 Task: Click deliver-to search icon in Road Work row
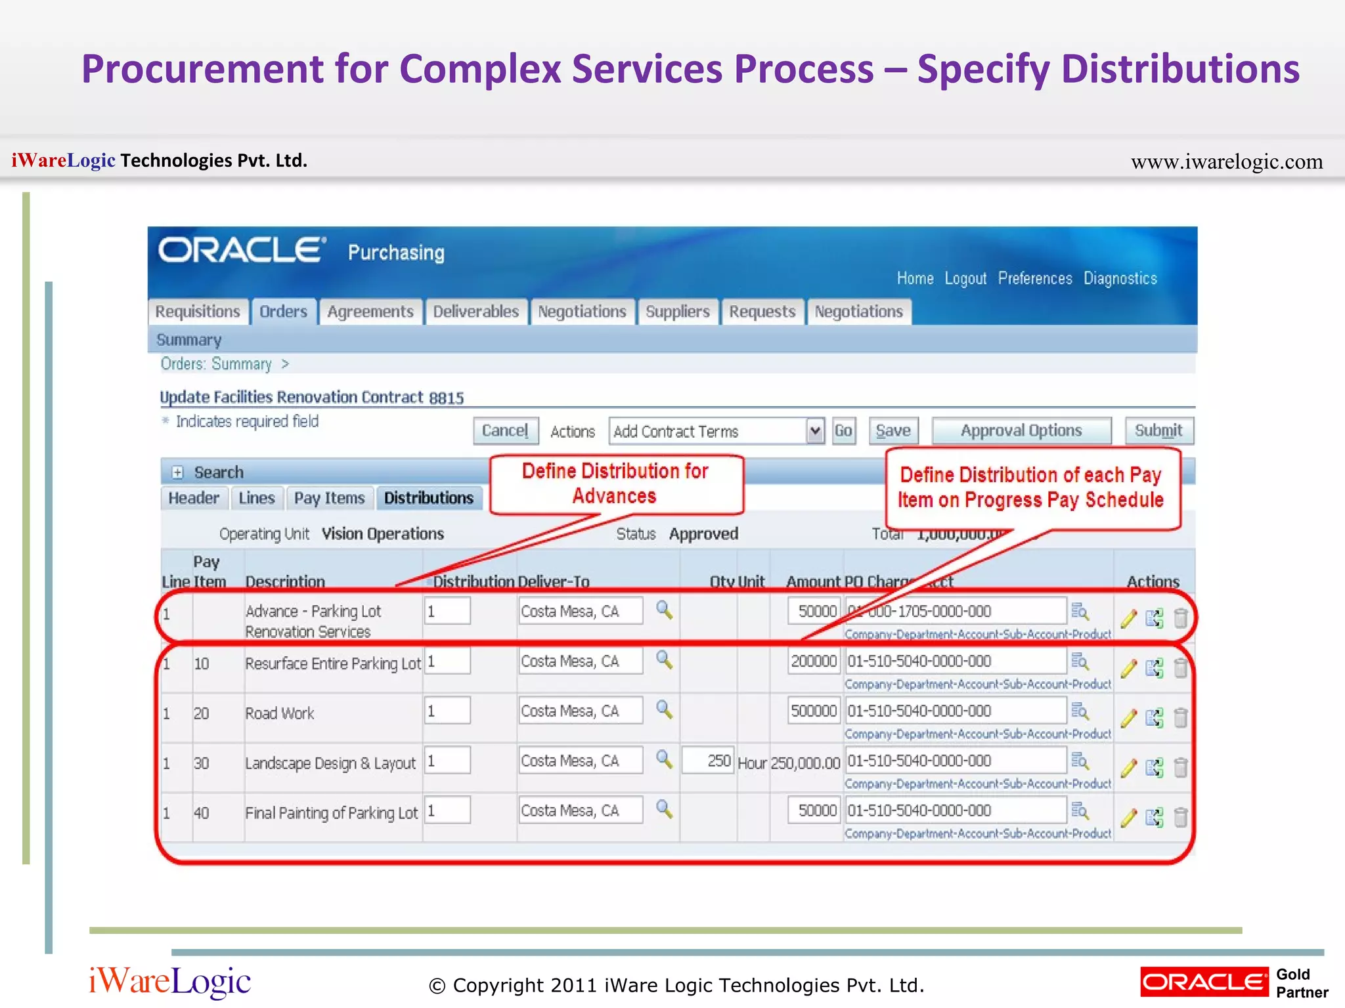pyautogui.click(x=665, y=709)
